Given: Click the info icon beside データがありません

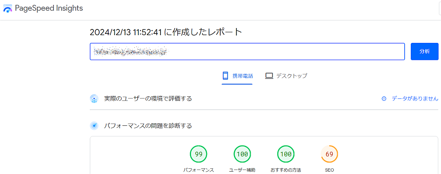Looking at the screenshot, I should pyautogui.click(x=384, y=98).
